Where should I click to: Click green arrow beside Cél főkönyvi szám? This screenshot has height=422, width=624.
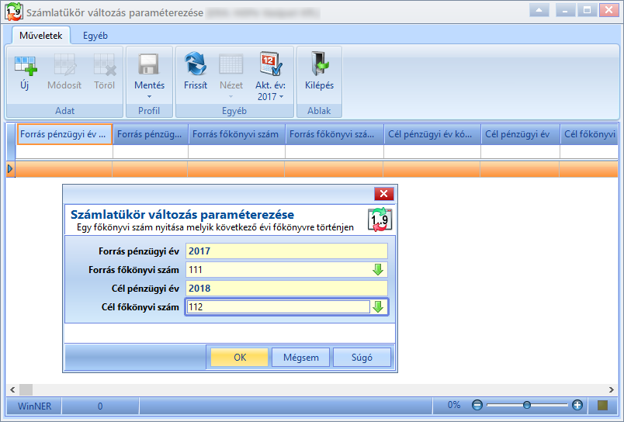click(x=378, y=306)
